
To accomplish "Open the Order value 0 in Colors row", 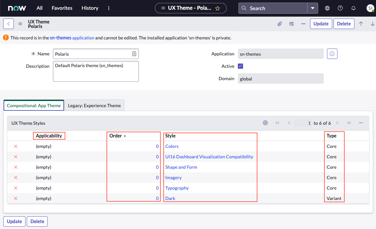I will (157, 146).
